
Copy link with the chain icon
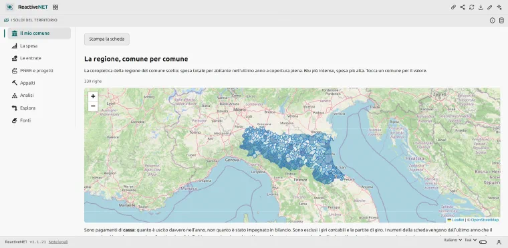[454, 7]
